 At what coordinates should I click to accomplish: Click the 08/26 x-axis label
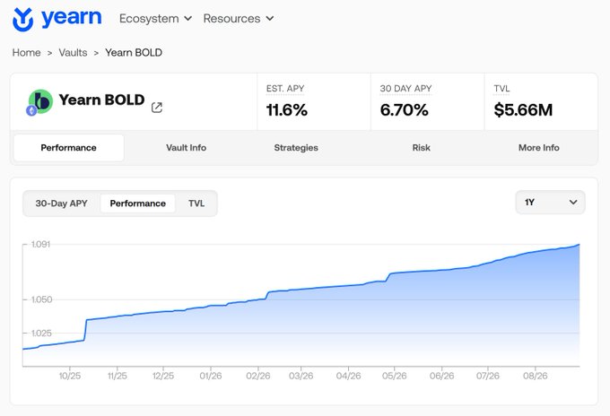coord(536,376)
